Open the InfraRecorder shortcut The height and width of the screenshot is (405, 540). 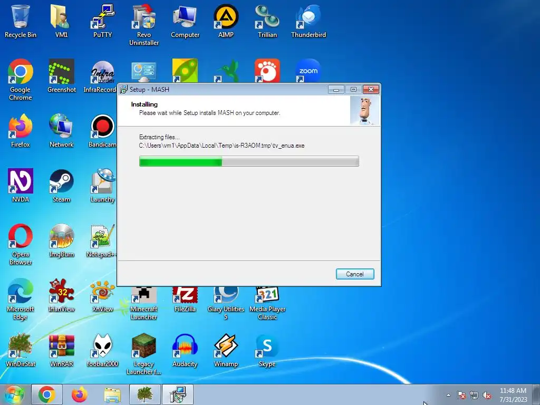[x=100, y=76]
